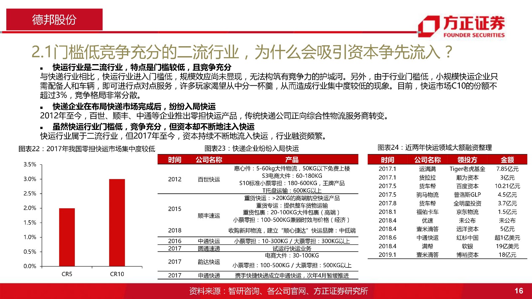Click the 2015 year cell

(175, 209)
